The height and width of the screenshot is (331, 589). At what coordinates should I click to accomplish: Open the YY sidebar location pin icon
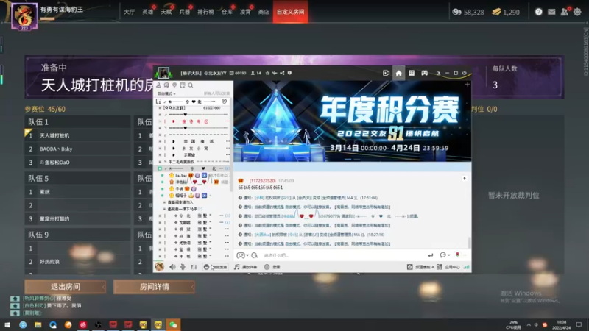(x=174, y=85)
